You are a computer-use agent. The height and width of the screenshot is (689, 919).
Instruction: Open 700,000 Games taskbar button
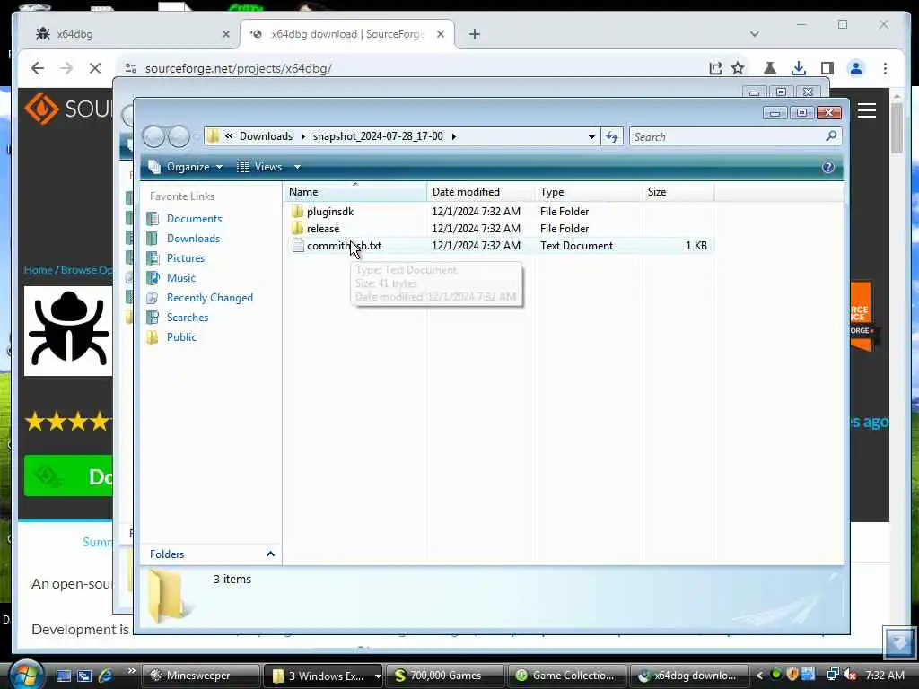click(x=445, y=676)
